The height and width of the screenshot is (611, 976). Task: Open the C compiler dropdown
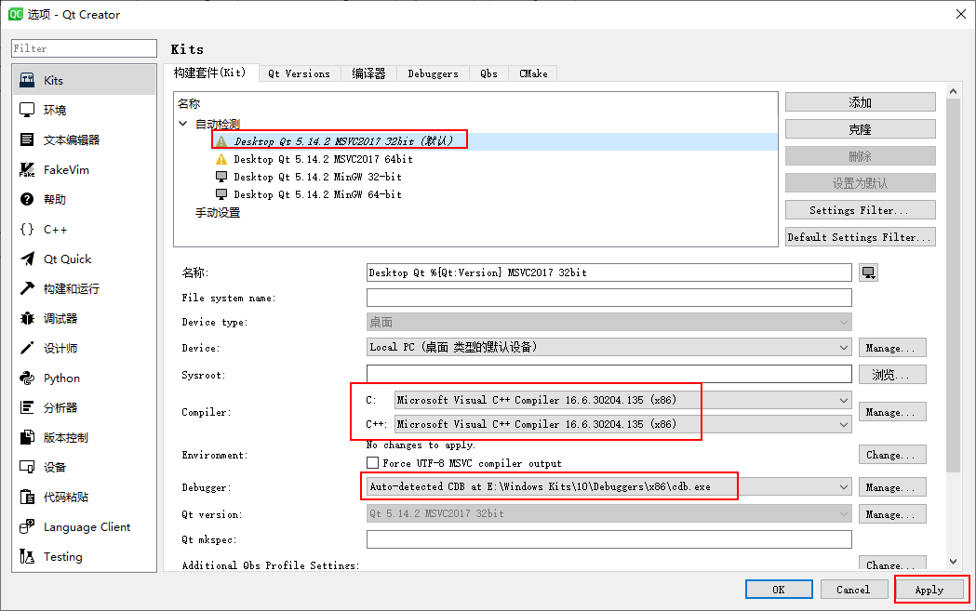pyautogui.click(x=843, y=402)
